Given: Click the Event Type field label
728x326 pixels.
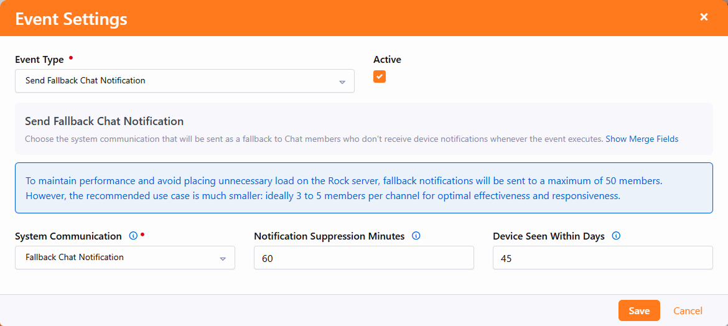Looking at the screenshot, I should (x=39, y=60).
